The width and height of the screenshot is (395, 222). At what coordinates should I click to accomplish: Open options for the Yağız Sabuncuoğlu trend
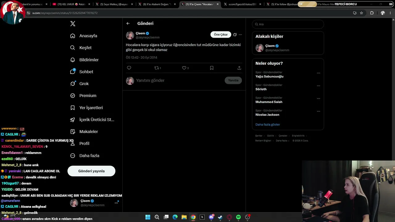[x=318, y=73]
